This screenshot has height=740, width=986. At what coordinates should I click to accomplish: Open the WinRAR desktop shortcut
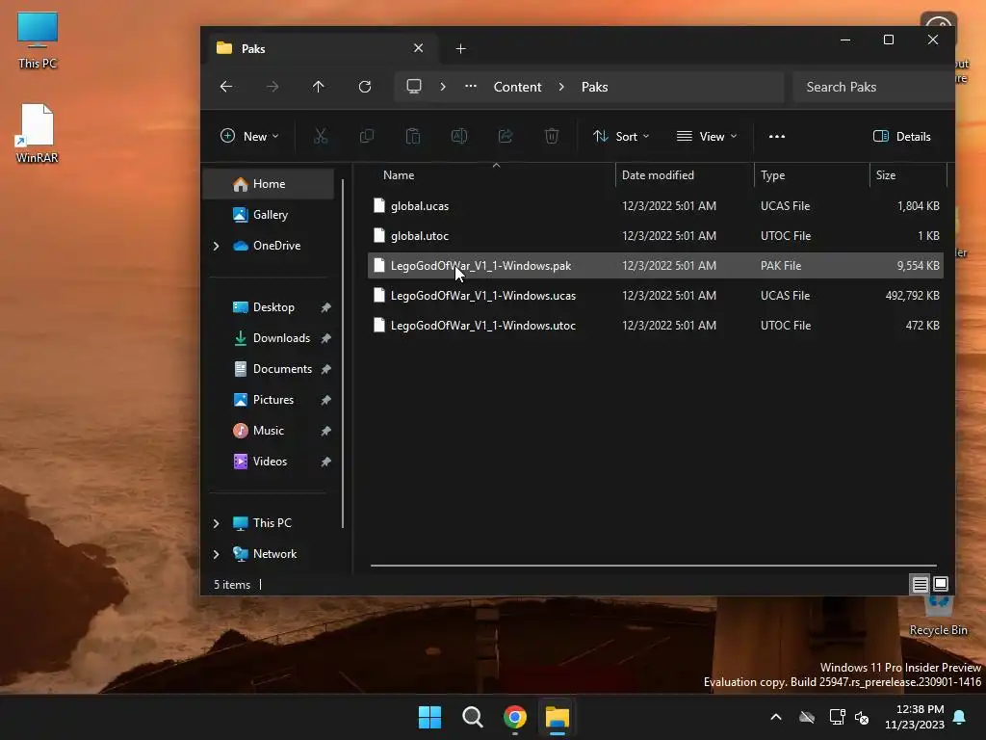[x=38, y=133]
